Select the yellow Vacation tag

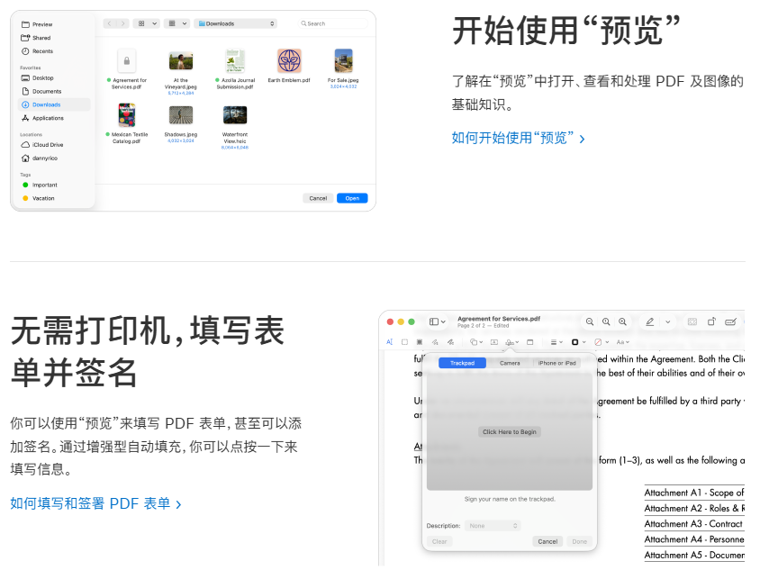point(43,198)
